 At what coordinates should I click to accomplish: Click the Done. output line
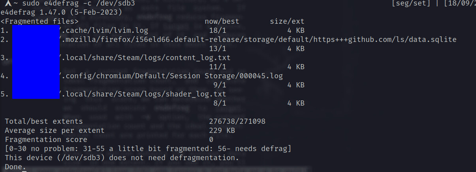click(x=15, y=167)
